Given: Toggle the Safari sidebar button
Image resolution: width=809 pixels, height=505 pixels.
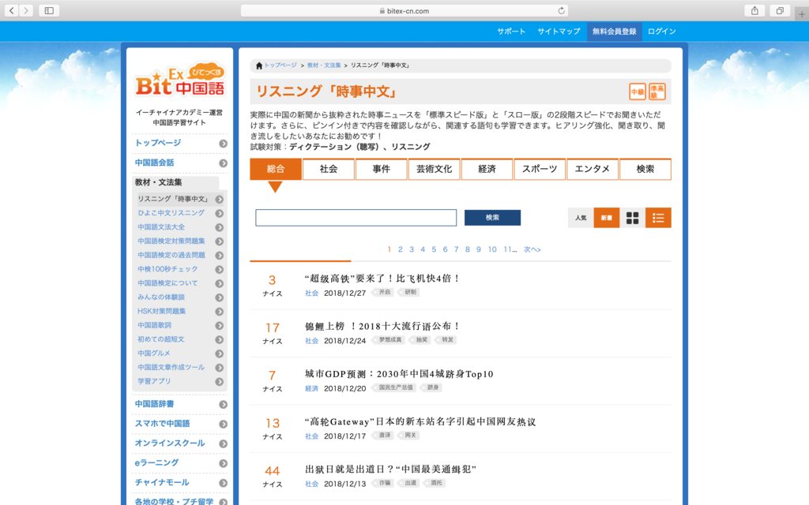Looking at the screenshot, I should [x=49, y=10].
